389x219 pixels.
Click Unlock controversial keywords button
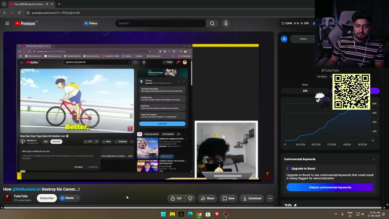coord(330,187)
